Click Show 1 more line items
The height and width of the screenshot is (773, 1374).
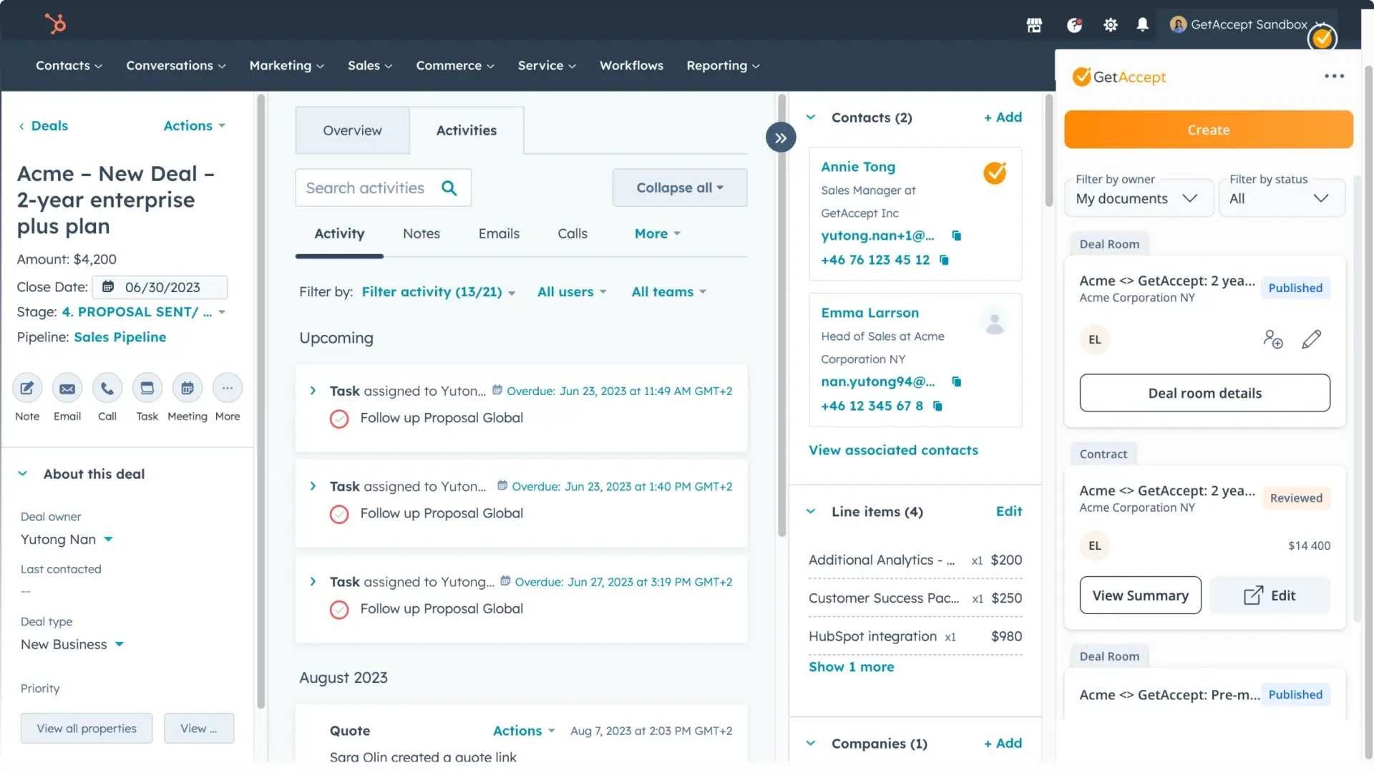click(852, 667)
